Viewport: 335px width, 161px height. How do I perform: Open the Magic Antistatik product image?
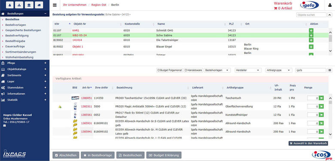[x=76, y=106]
